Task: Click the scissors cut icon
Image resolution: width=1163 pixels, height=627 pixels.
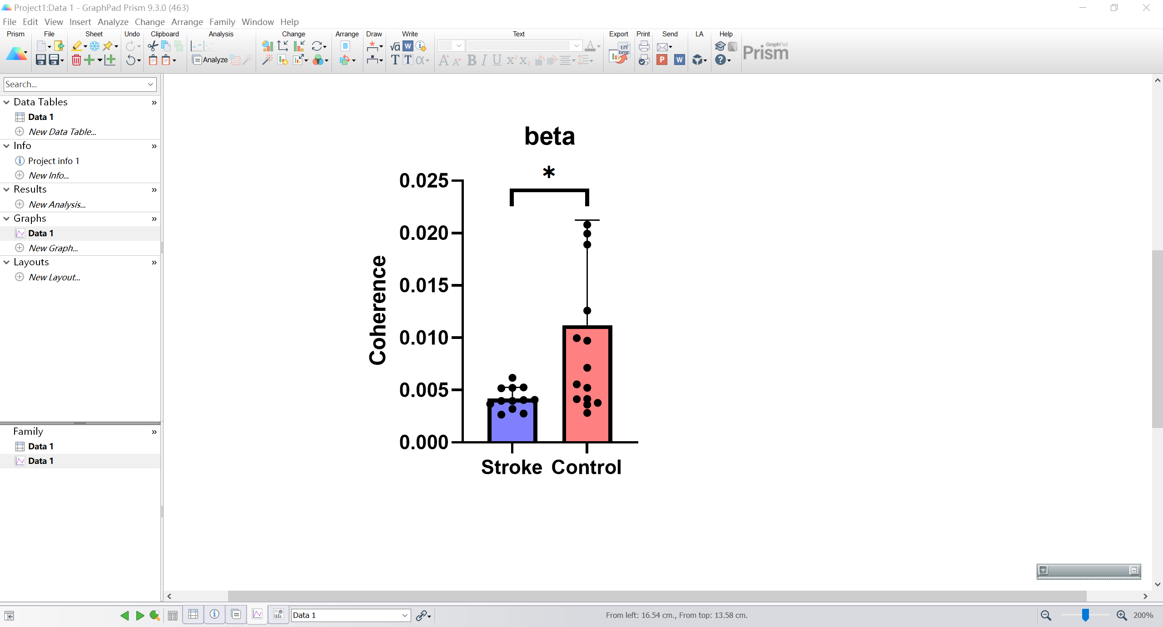Action: pos(153,46)
